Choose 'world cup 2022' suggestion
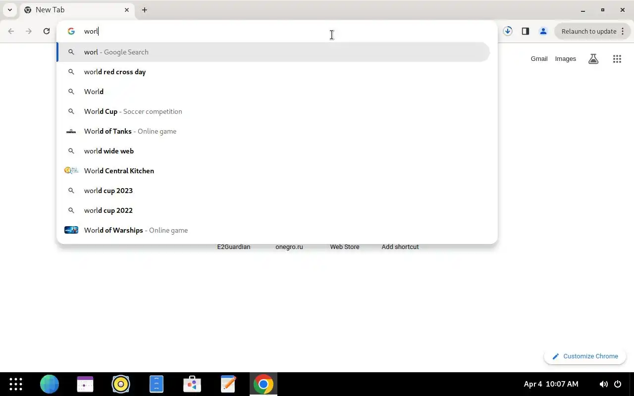 (x=273, y=210)
